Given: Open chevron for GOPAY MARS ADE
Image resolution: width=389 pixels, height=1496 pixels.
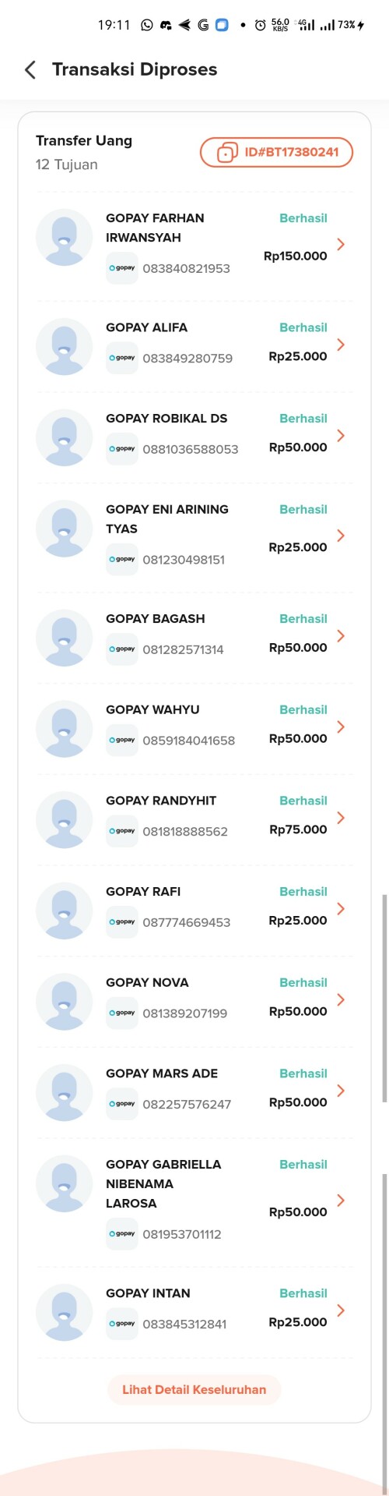Looking at the screenshot, I should coord(340,1091).
